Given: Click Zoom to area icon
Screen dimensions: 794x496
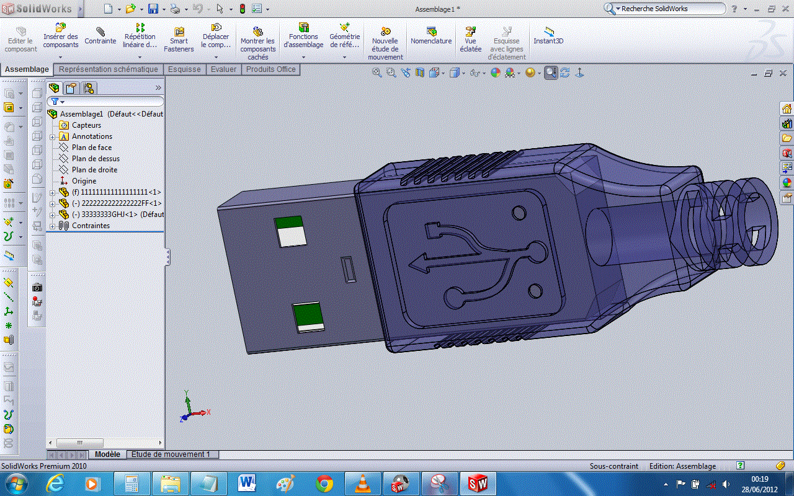Looking at the screenshot, I should click(391, 73).
